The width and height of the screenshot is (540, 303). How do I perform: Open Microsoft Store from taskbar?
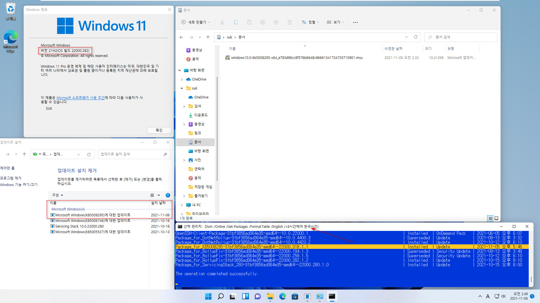click(295, 296)
